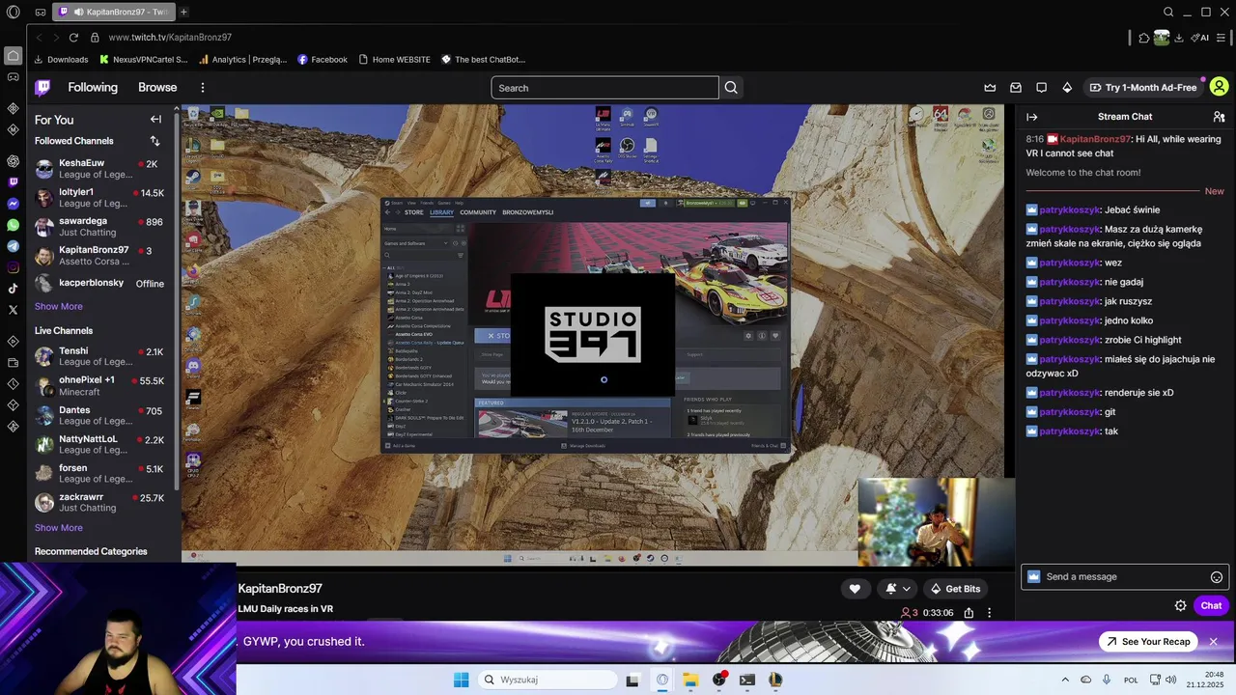
Task: Open Opera easy setup sliders icon
Action: click(1222, 38)
